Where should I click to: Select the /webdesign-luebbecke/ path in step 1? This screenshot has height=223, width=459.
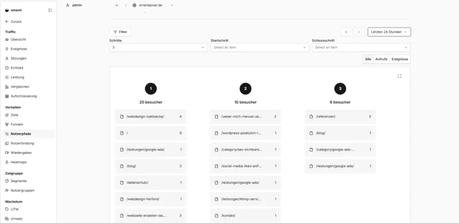151,117
